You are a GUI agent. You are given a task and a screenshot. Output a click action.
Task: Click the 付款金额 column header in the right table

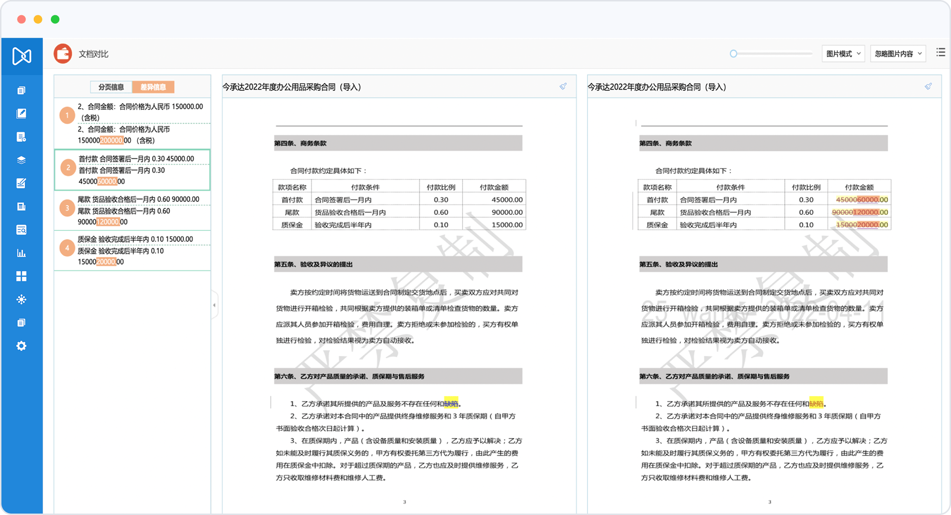pos(859,187)
